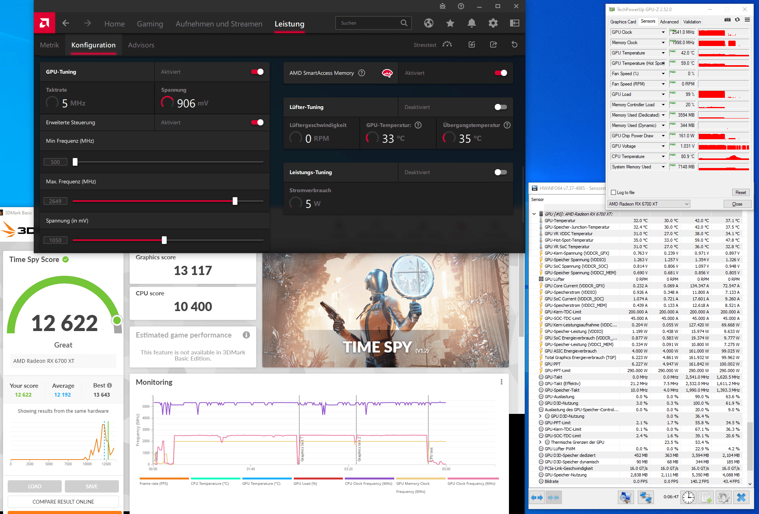The image size is (759, 514).
Task: Collapse the GPU [#0] AMD Radeon RX 6700 XT group
Action: pyautogui.click(x=534, y=214)
